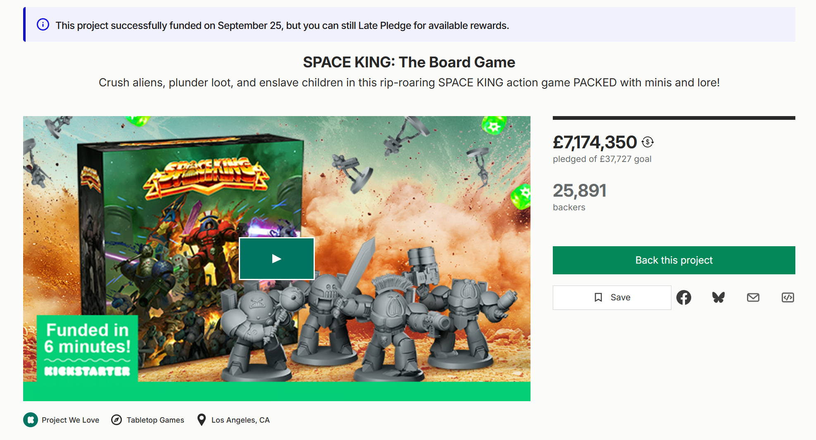The image size is (816, 440).
Task: Click the compass icon next to Tabletop Games
Action: 117,420
